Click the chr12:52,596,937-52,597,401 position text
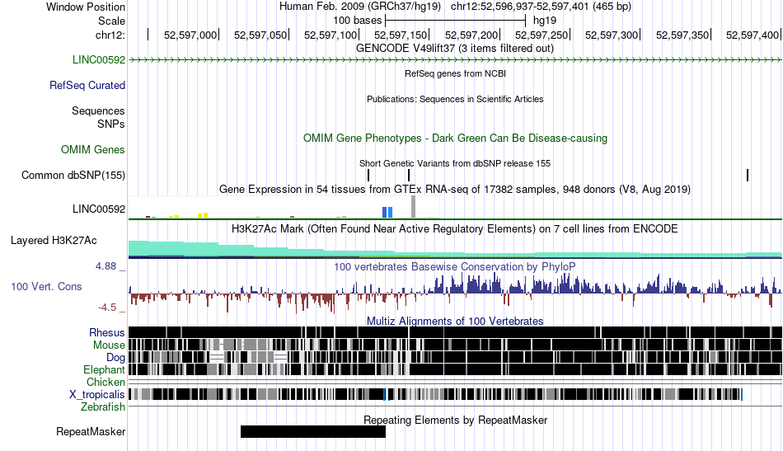Viewport: 783px width, 451px height. coord(541,7)
